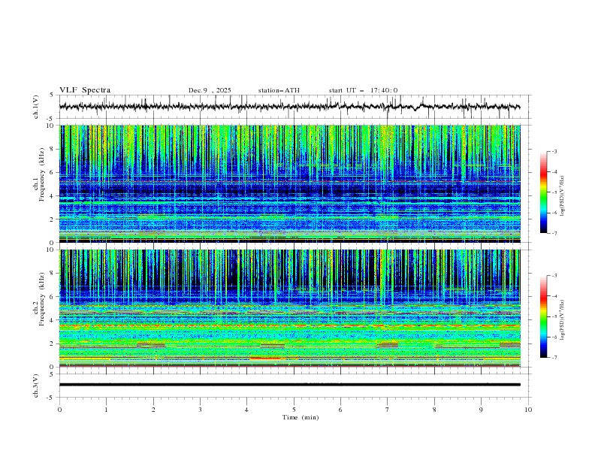Click the upper colorbar next to ch.1

pyautogui.click(x=544, y=192)
